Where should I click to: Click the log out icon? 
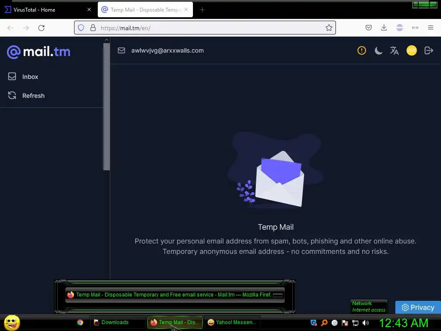[429, 51]
